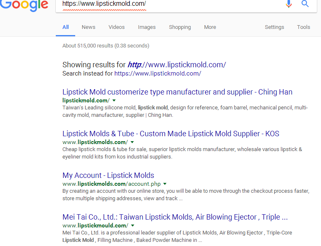
Task: Click the Cheap lipstick molds & tube snippet
Action: (x=182, y=153)
